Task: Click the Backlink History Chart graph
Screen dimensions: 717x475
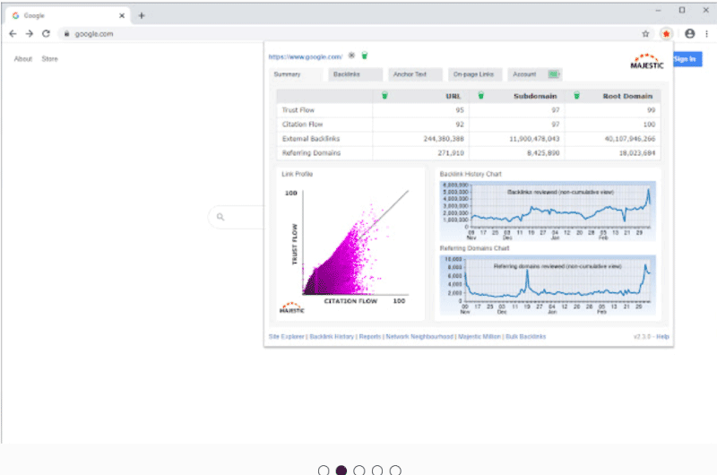Action: coord(548,212)
